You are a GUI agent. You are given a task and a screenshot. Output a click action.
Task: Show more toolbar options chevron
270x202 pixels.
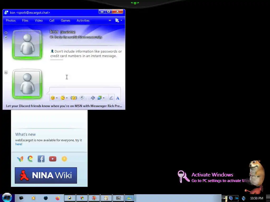pyautogui.click(x=110, y=21)
